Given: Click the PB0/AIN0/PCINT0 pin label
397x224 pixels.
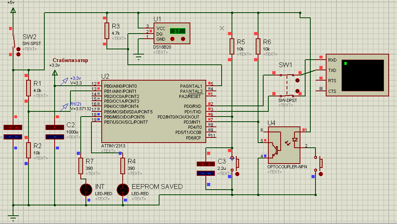Looking at the screenshot, I should click(x=120, y=86).
